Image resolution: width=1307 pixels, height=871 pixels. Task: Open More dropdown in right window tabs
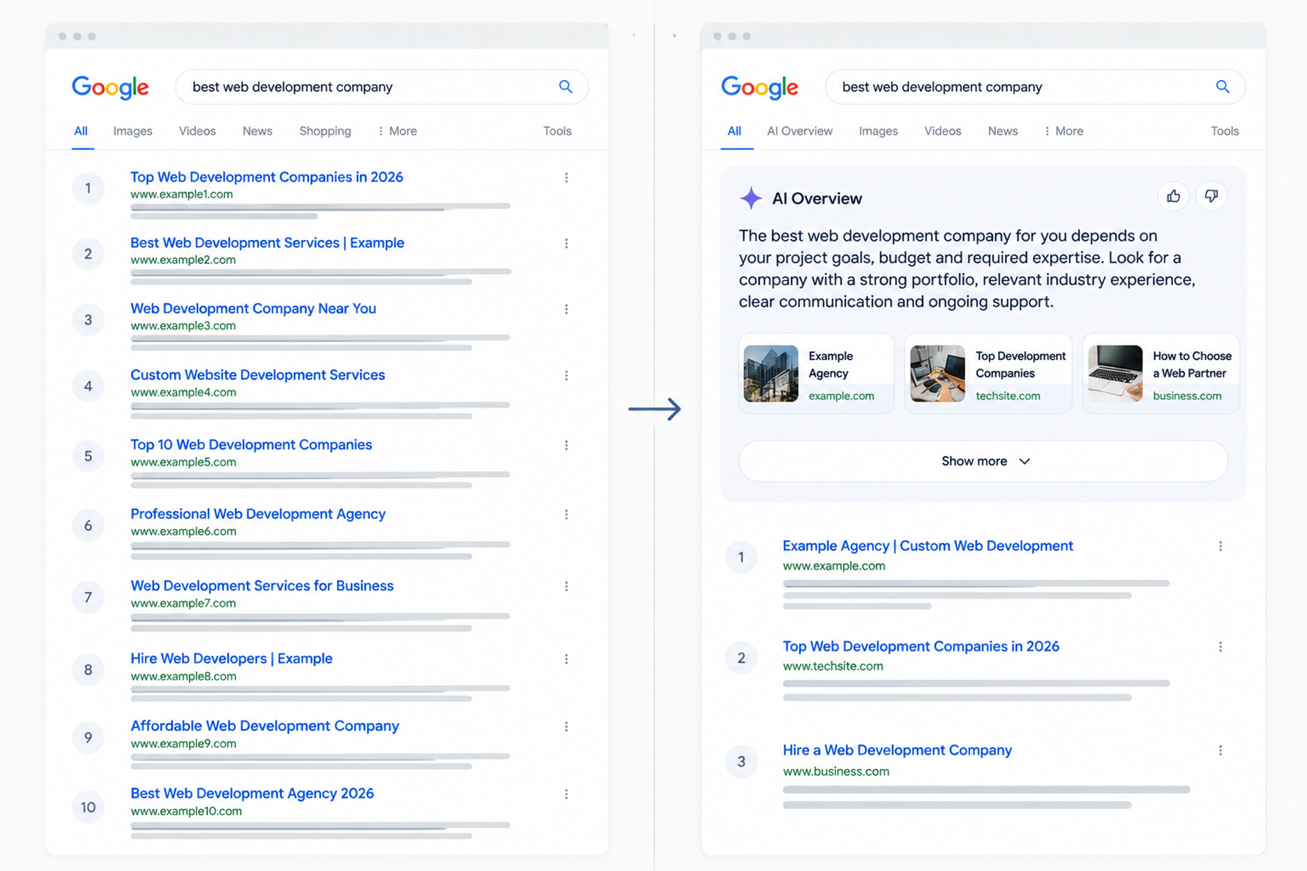click(1064, 131)
